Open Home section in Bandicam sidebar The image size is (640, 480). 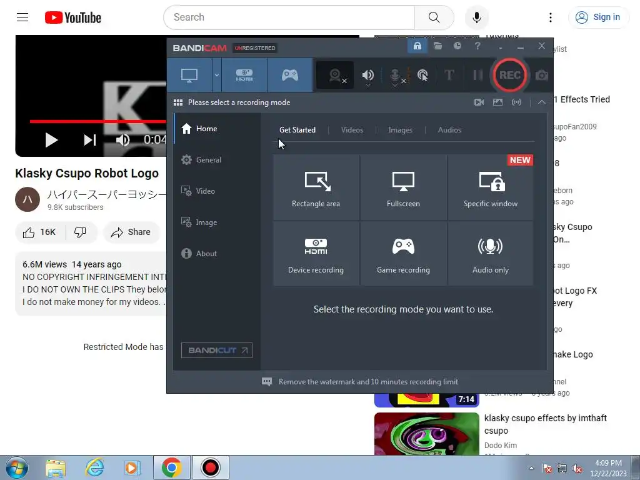click(217, 129)
